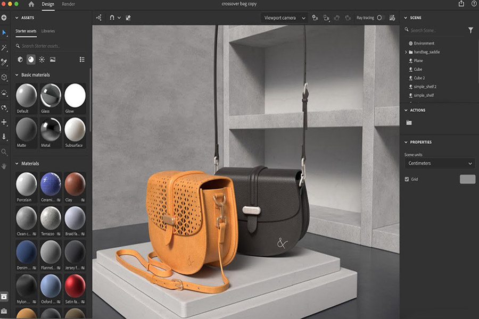The width and height of the screenshot is (479, 319).
Task: Select the simple_shelf 2 object
Action: (423, 87)
